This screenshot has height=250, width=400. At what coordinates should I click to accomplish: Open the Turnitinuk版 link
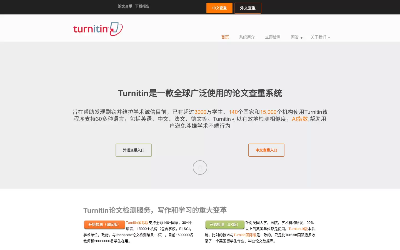pos(298,229)
